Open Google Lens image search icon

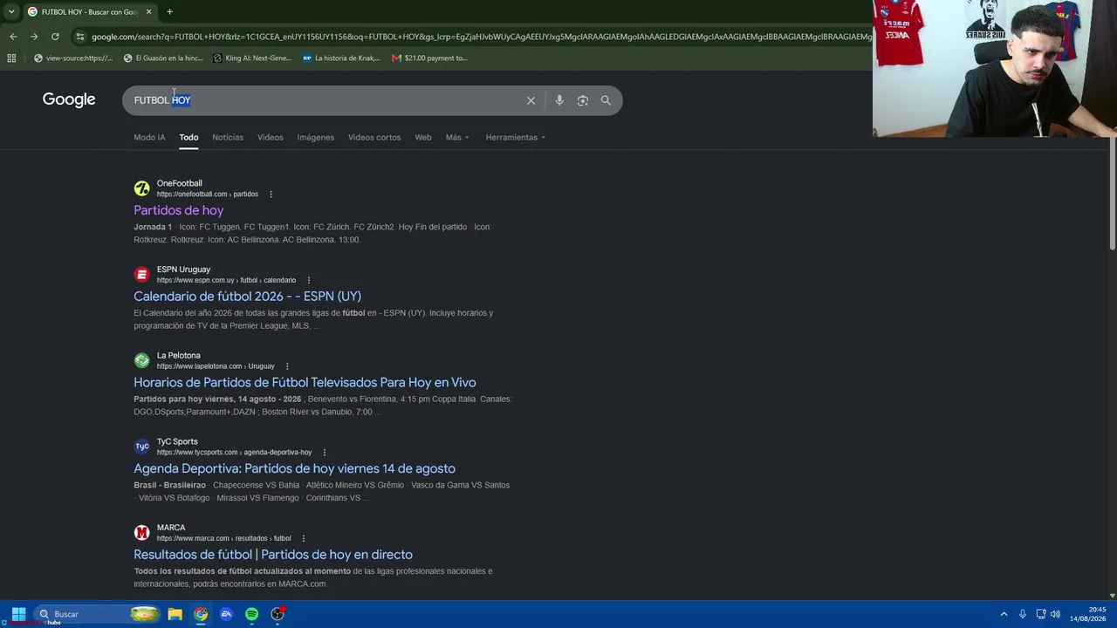[x=583, y=100]
